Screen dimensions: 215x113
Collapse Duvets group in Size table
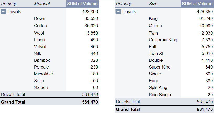tap(118, 12)
